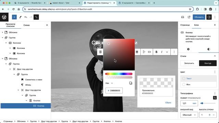
Task: Collapse the second Обложка tree item
Action: pyautogui.click(x=2, y=58)
